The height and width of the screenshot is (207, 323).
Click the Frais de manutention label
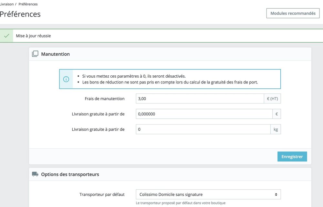105,99
